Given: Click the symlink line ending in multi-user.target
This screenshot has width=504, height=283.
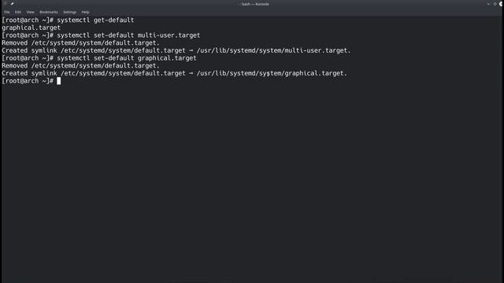Looking at the screenshot, I should (x=176, y=50).
